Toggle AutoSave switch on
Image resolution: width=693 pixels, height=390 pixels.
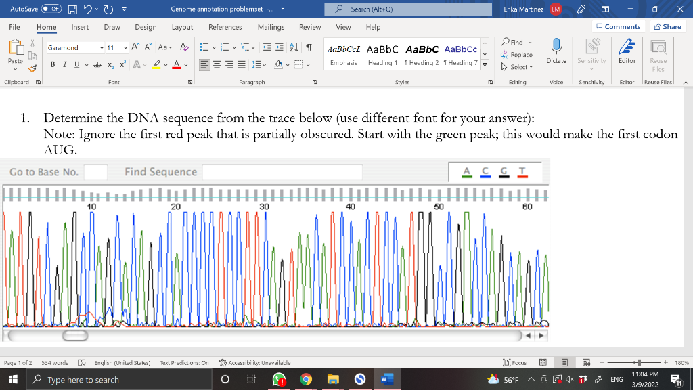(x=51, y=9)
